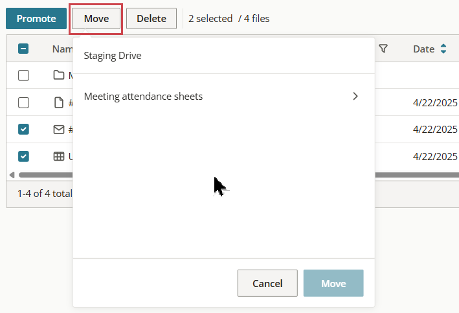Screen dimensions: 459x313
Task: Click the email envelope file icon
Action: tap(59, 129)
